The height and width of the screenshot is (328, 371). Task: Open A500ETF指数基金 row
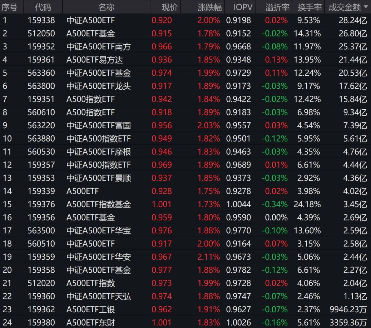pos(98,204)
